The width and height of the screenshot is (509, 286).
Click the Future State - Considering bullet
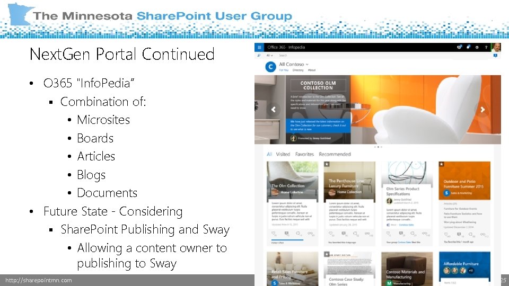(x=113, y=211)
